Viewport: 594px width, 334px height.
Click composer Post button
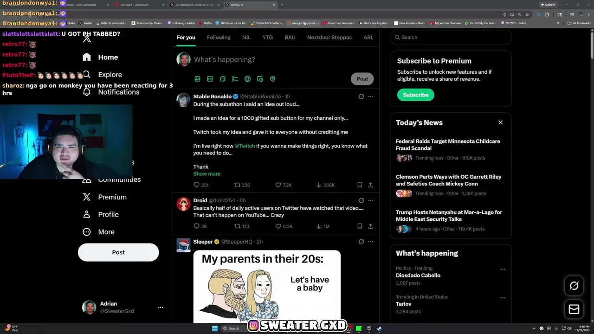pyautogui.click(x=362, y=79)
